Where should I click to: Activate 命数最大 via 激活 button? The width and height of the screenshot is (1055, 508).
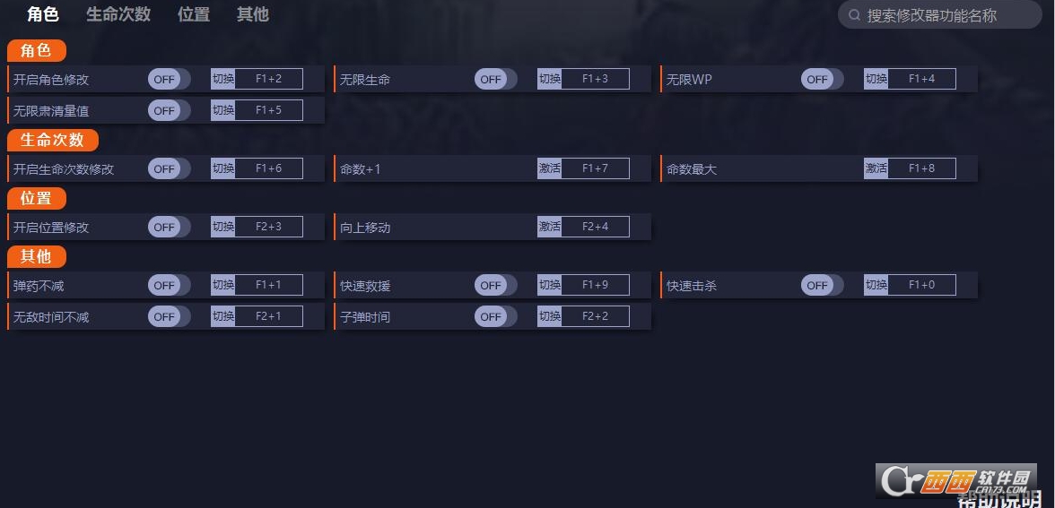pos(876,168)
